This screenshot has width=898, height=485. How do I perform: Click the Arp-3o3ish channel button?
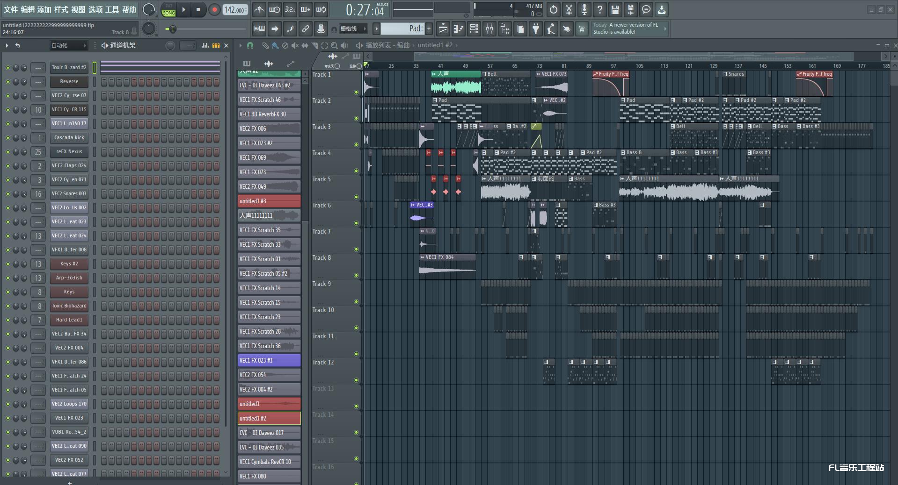pos(69,278)
